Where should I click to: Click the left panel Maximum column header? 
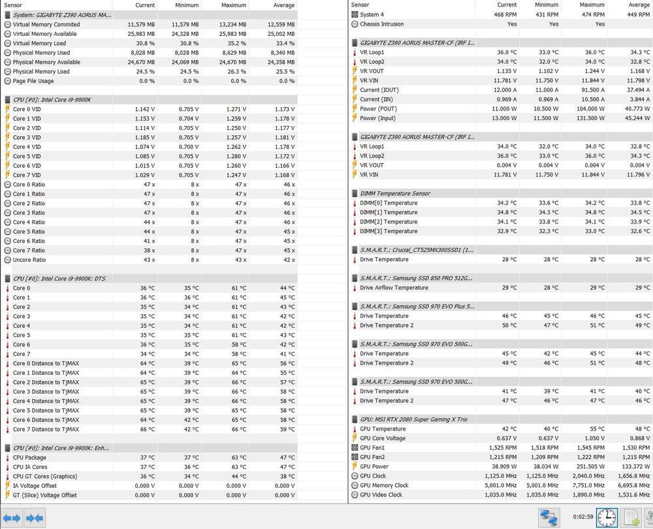click(225, 5)
